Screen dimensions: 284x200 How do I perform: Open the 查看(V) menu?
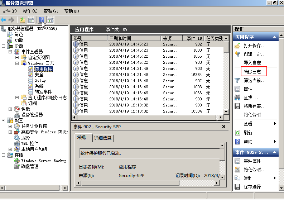coord(51,11)
